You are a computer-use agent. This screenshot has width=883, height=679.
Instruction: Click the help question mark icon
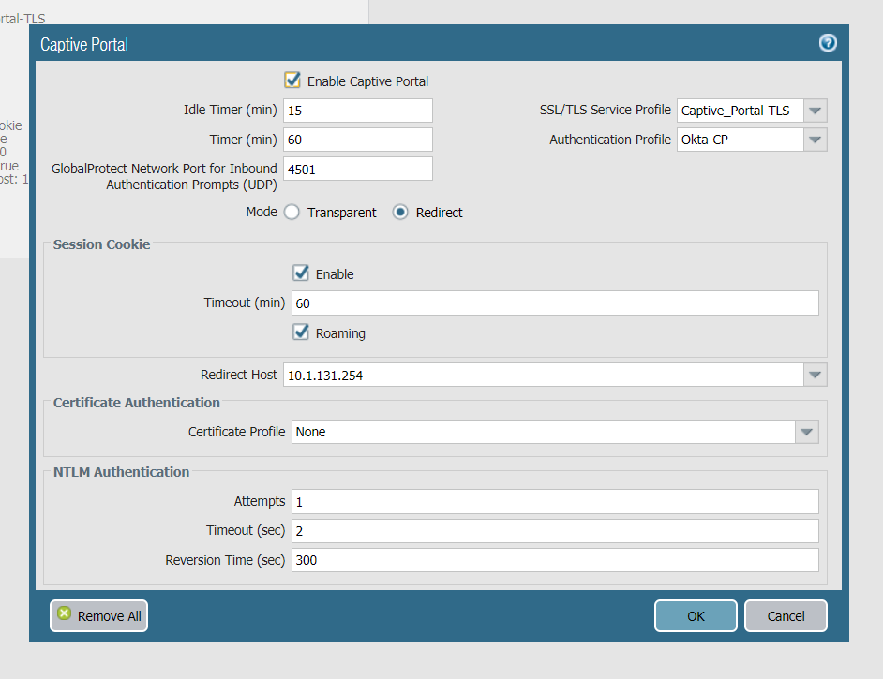828,43
